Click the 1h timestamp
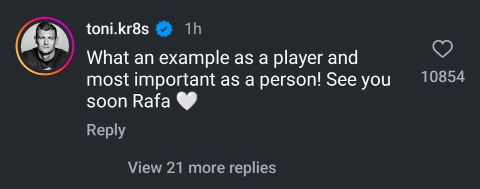 (193, 29)
